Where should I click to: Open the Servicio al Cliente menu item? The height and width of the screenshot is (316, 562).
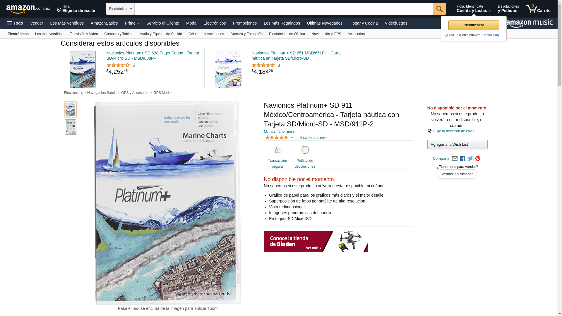[163, 23]
